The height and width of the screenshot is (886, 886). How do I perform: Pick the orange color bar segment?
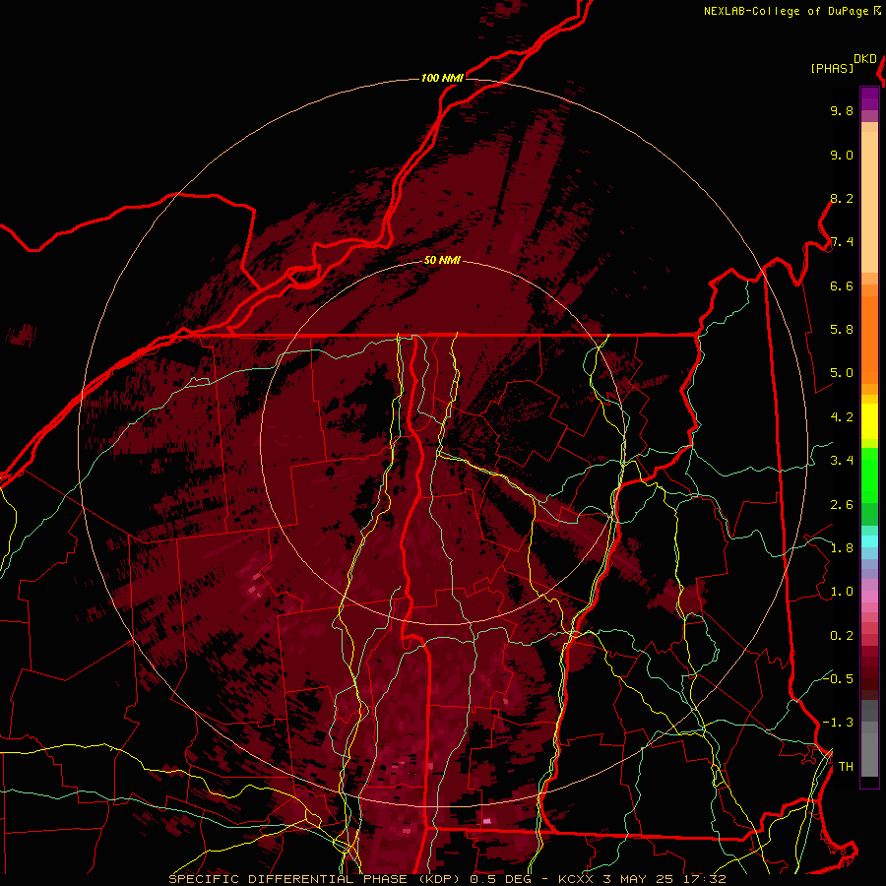[x=869, y=341]
